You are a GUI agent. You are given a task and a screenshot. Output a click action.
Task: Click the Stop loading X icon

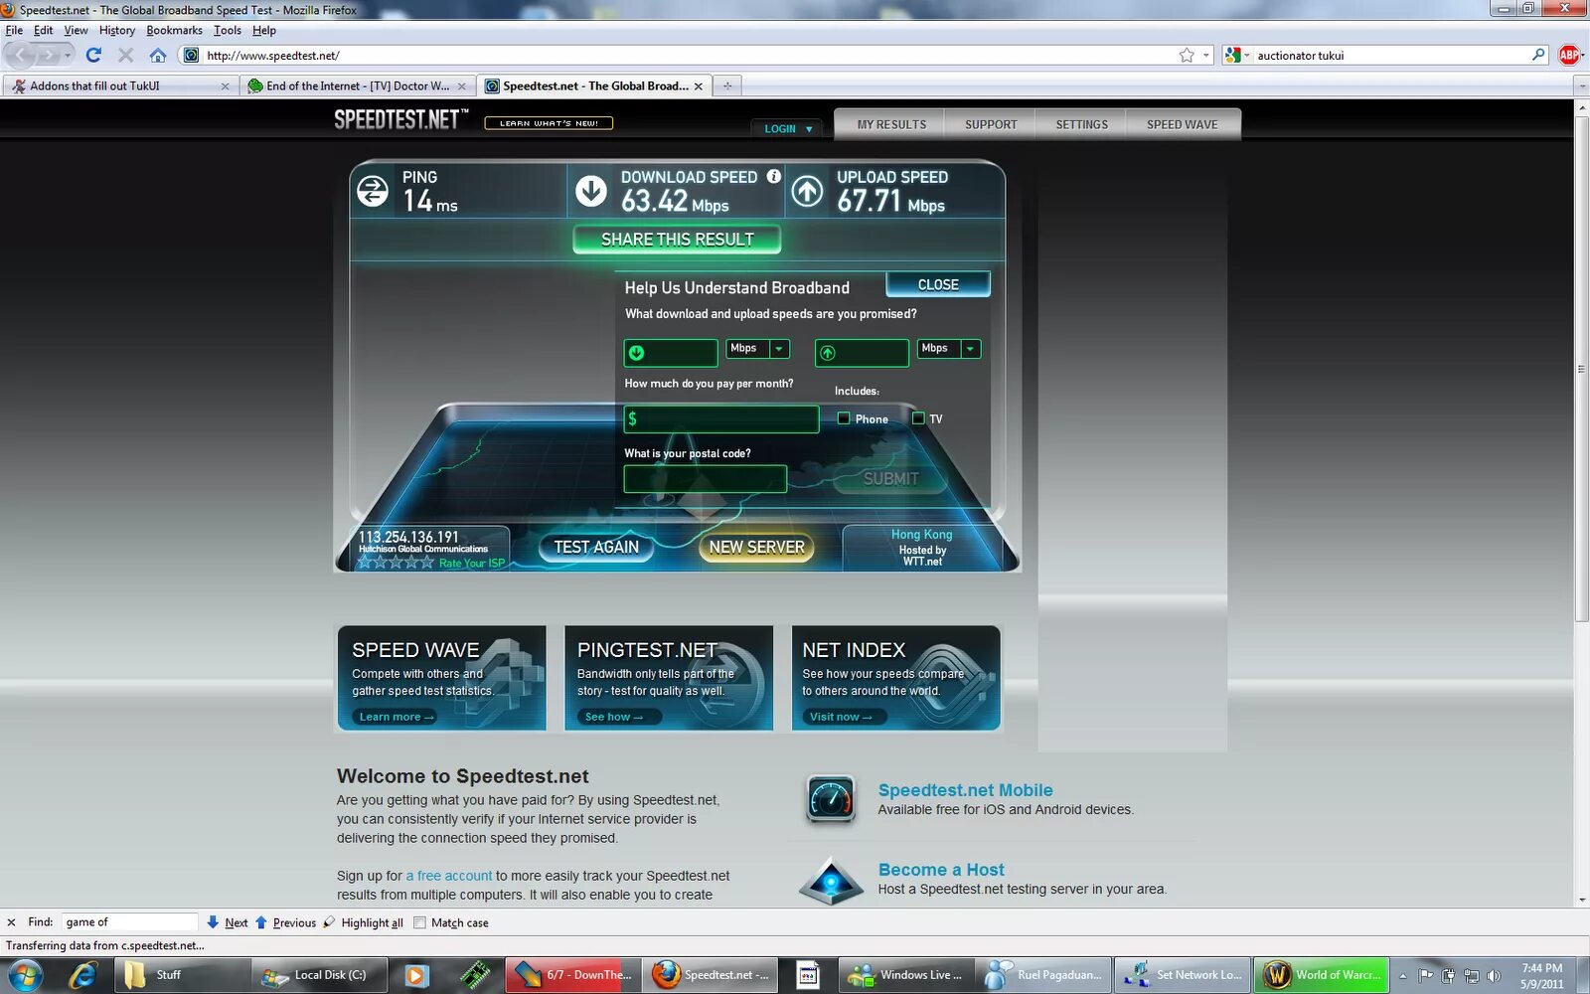click(125, 56)
